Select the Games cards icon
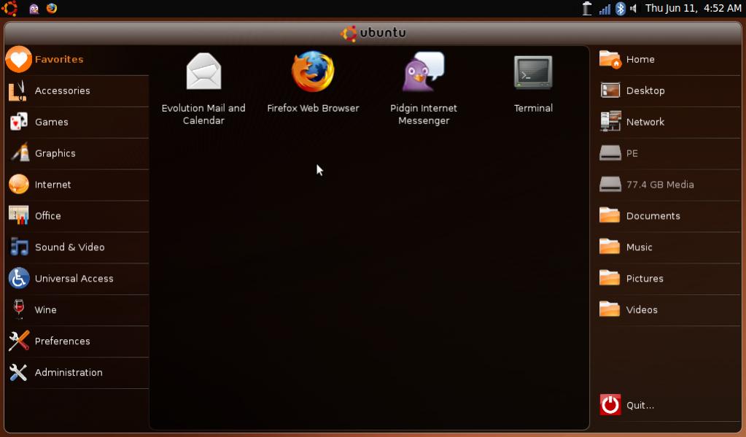Screen dimensions: 746x437 pyautogui.click(x=18, y=122)
